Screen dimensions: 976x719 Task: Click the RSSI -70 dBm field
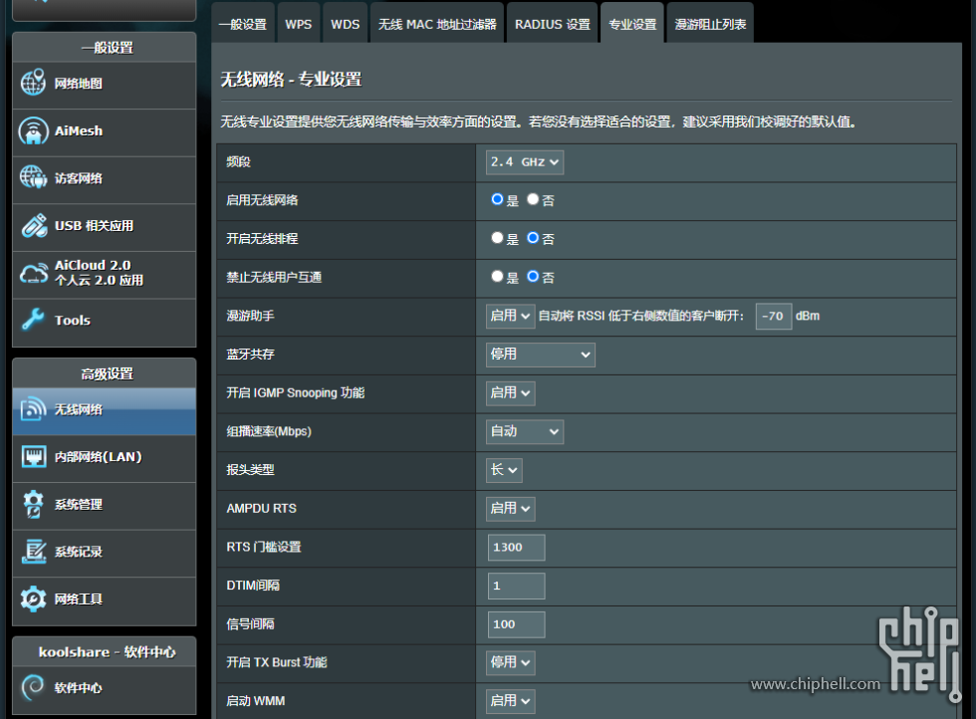774,317
